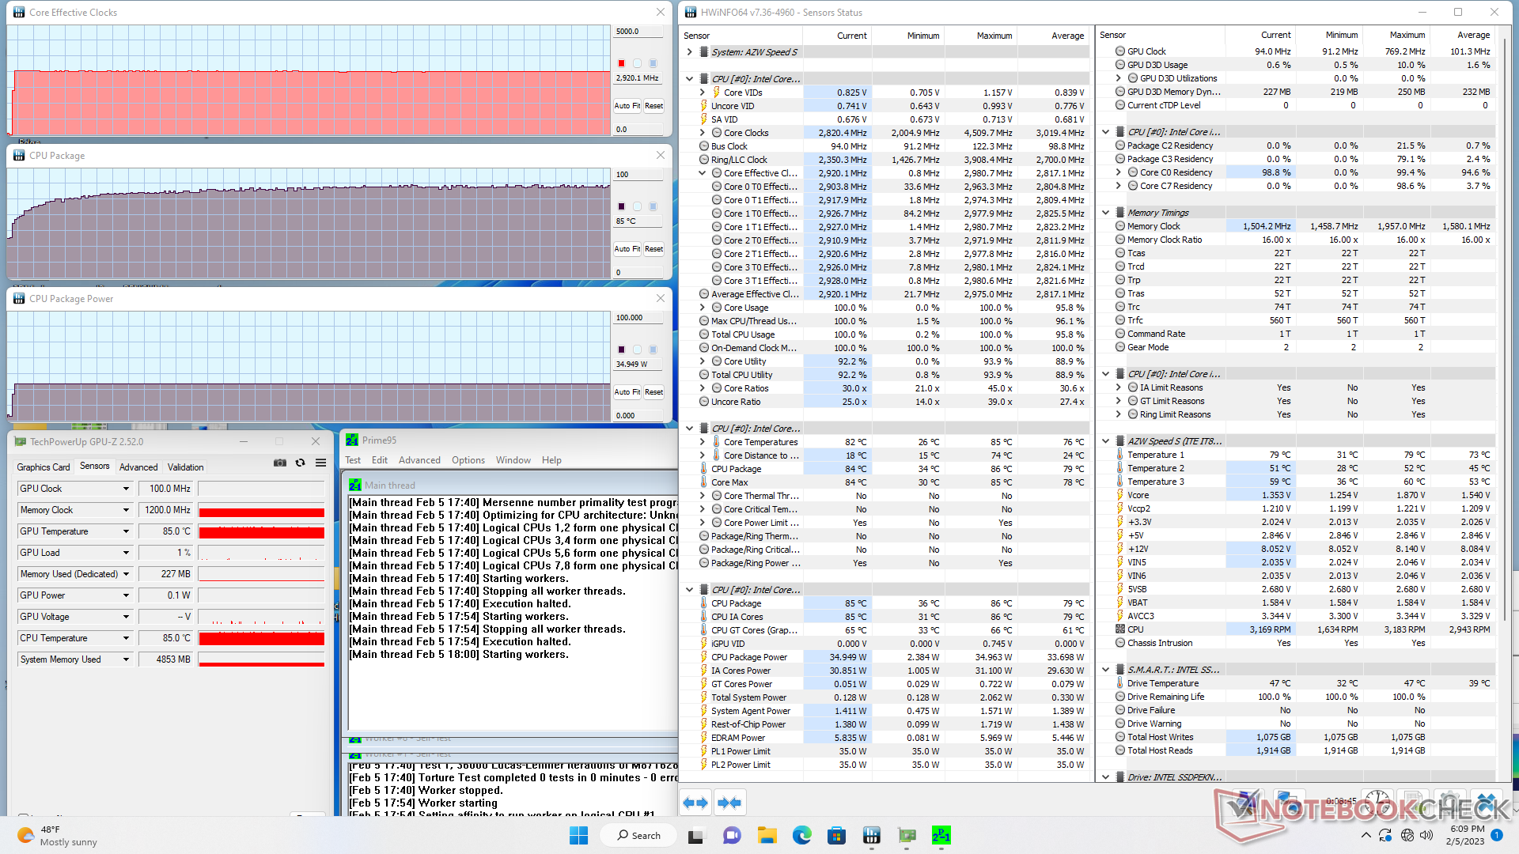Screen dimensions: 1519x854
Task: Click the Prime95 icon in the taskbar
Action: 941,835
